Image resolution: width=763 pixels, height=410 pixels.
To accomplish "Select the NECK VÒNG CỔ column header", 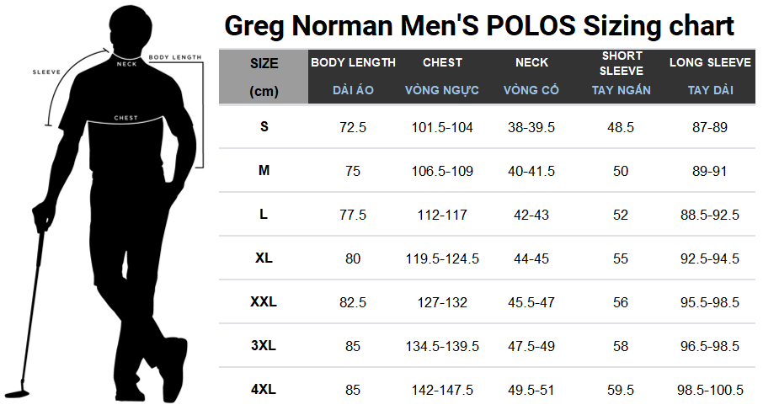I will (x=531, y=77).
